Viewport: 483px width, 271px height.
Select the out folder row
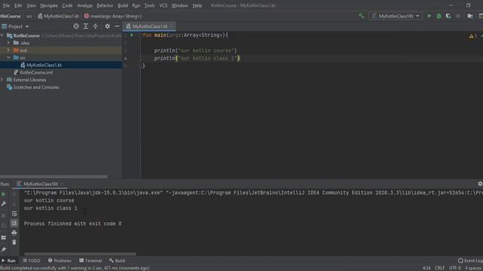point(60,50)
